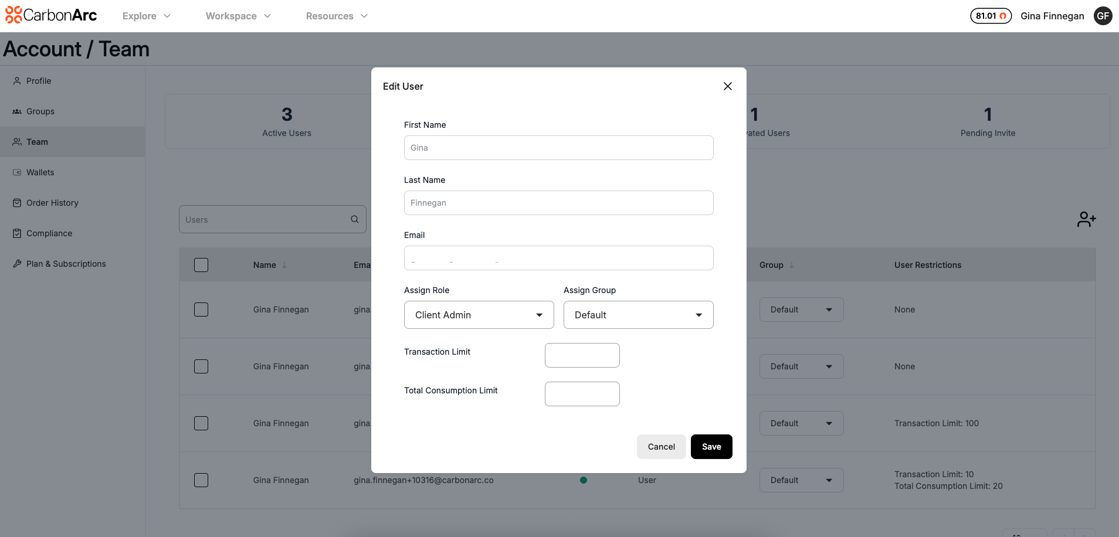
Task: View Order History from the sidebar
Action: coord(52,202)
